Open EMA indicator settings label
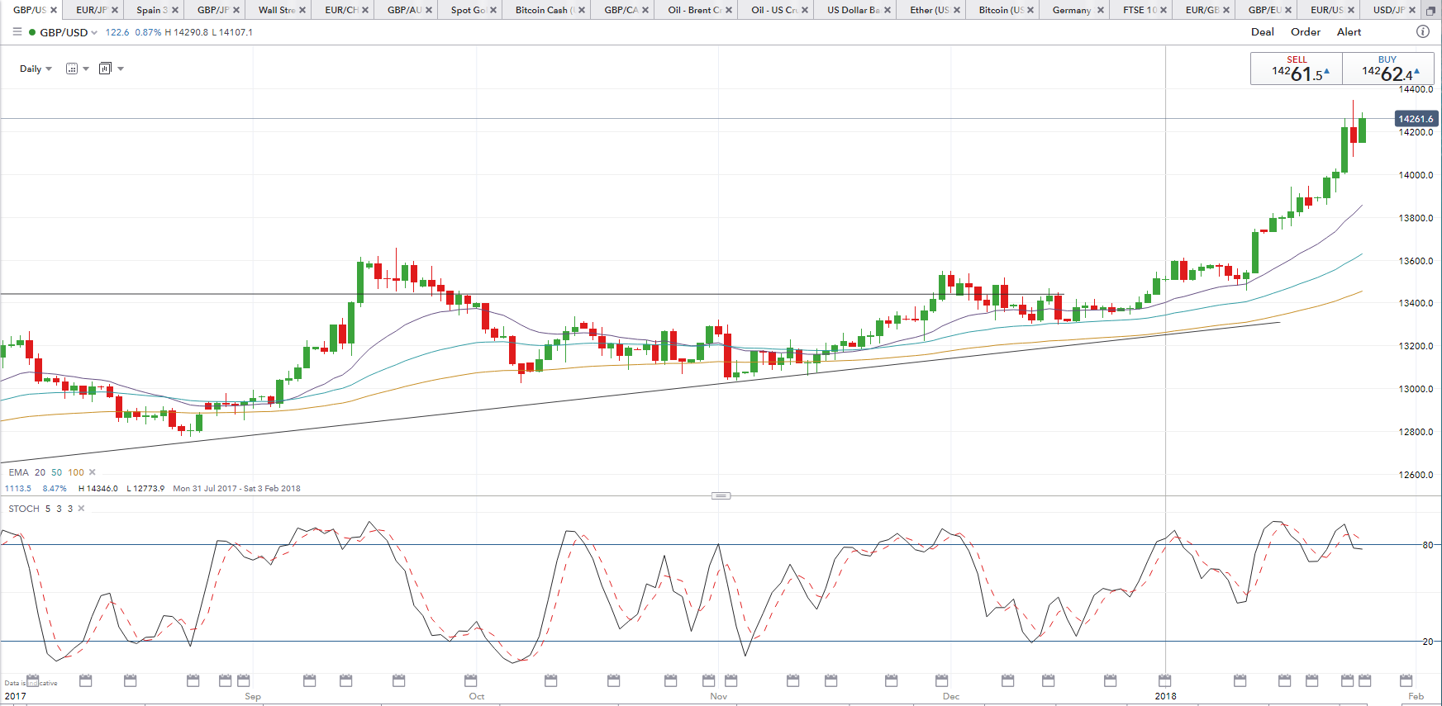This screenshot has width=1442, height=706. tap(18, 472)
